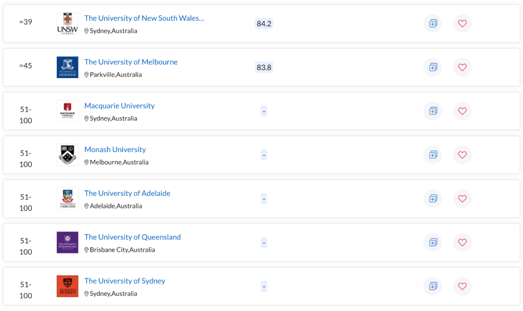
Task: Click the location pin icon beside Parkville,Australia
Action: (x=86, y=74)
